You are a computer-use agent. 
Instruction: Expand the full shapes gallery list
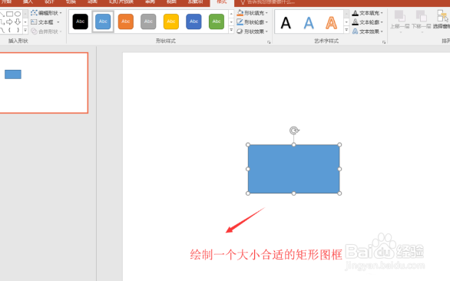(x=25, y=30)
